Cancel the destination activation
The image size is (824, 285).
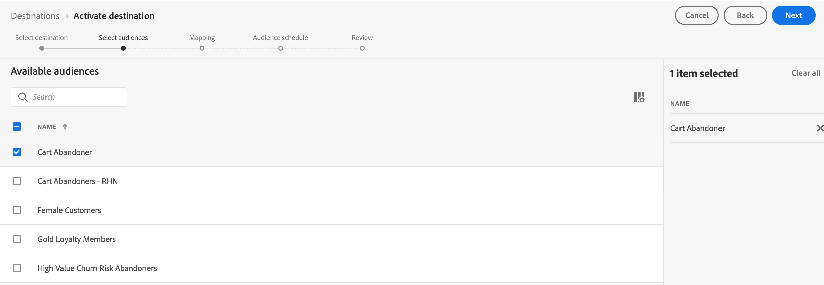697,15
